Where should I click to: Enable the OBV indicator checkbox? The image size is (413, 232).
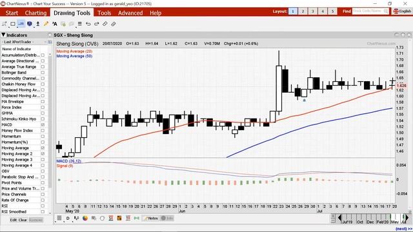[43, 171]
